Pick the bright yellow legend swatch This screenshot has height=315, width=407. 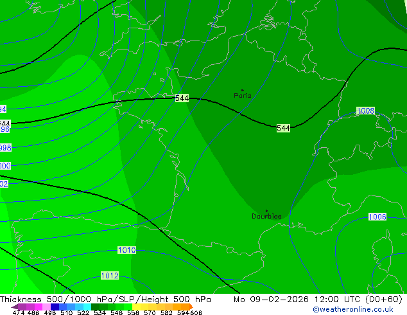point(136,307)
